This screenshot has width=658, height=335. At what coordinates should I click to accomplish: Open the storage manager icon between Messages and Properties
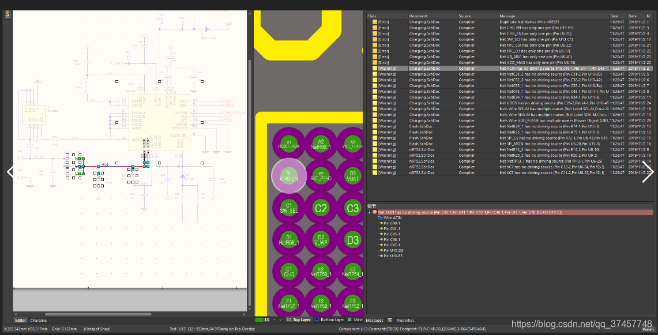[390, 321]
